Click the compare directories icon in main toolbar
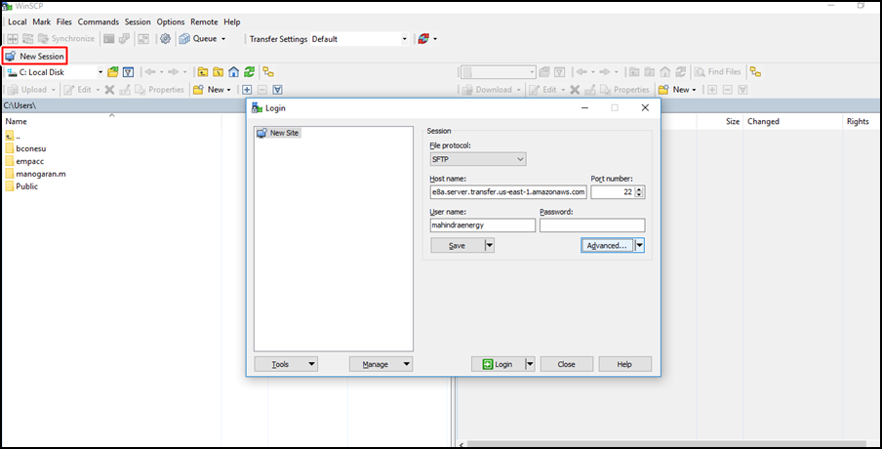The width and height of the screenshot is (882, 449). tap(13, 39)
